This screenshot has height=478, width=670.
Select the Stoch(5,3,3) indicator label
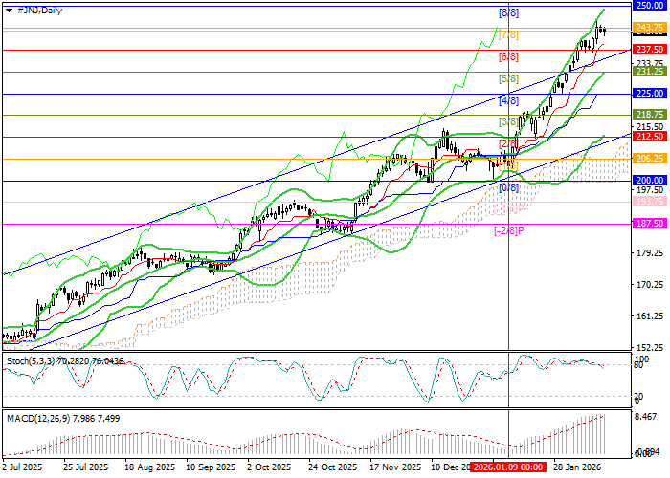[x=29, y=361]
